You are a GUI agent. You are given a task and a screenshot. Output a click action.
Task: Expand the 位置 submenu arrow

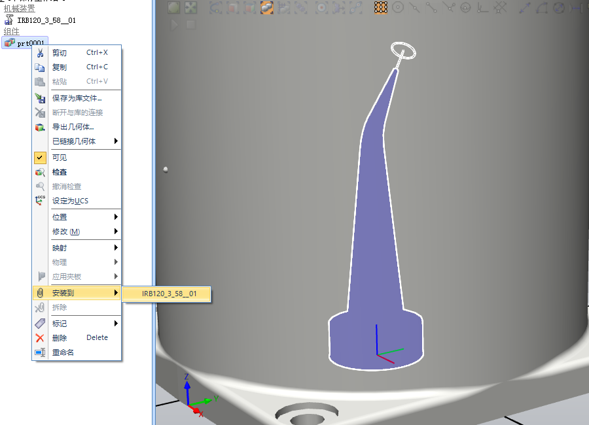pos(116,217)
